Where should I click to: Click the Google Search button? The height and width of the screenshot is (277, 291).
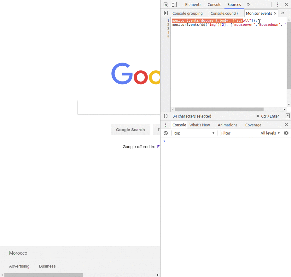tap(130, 130)
